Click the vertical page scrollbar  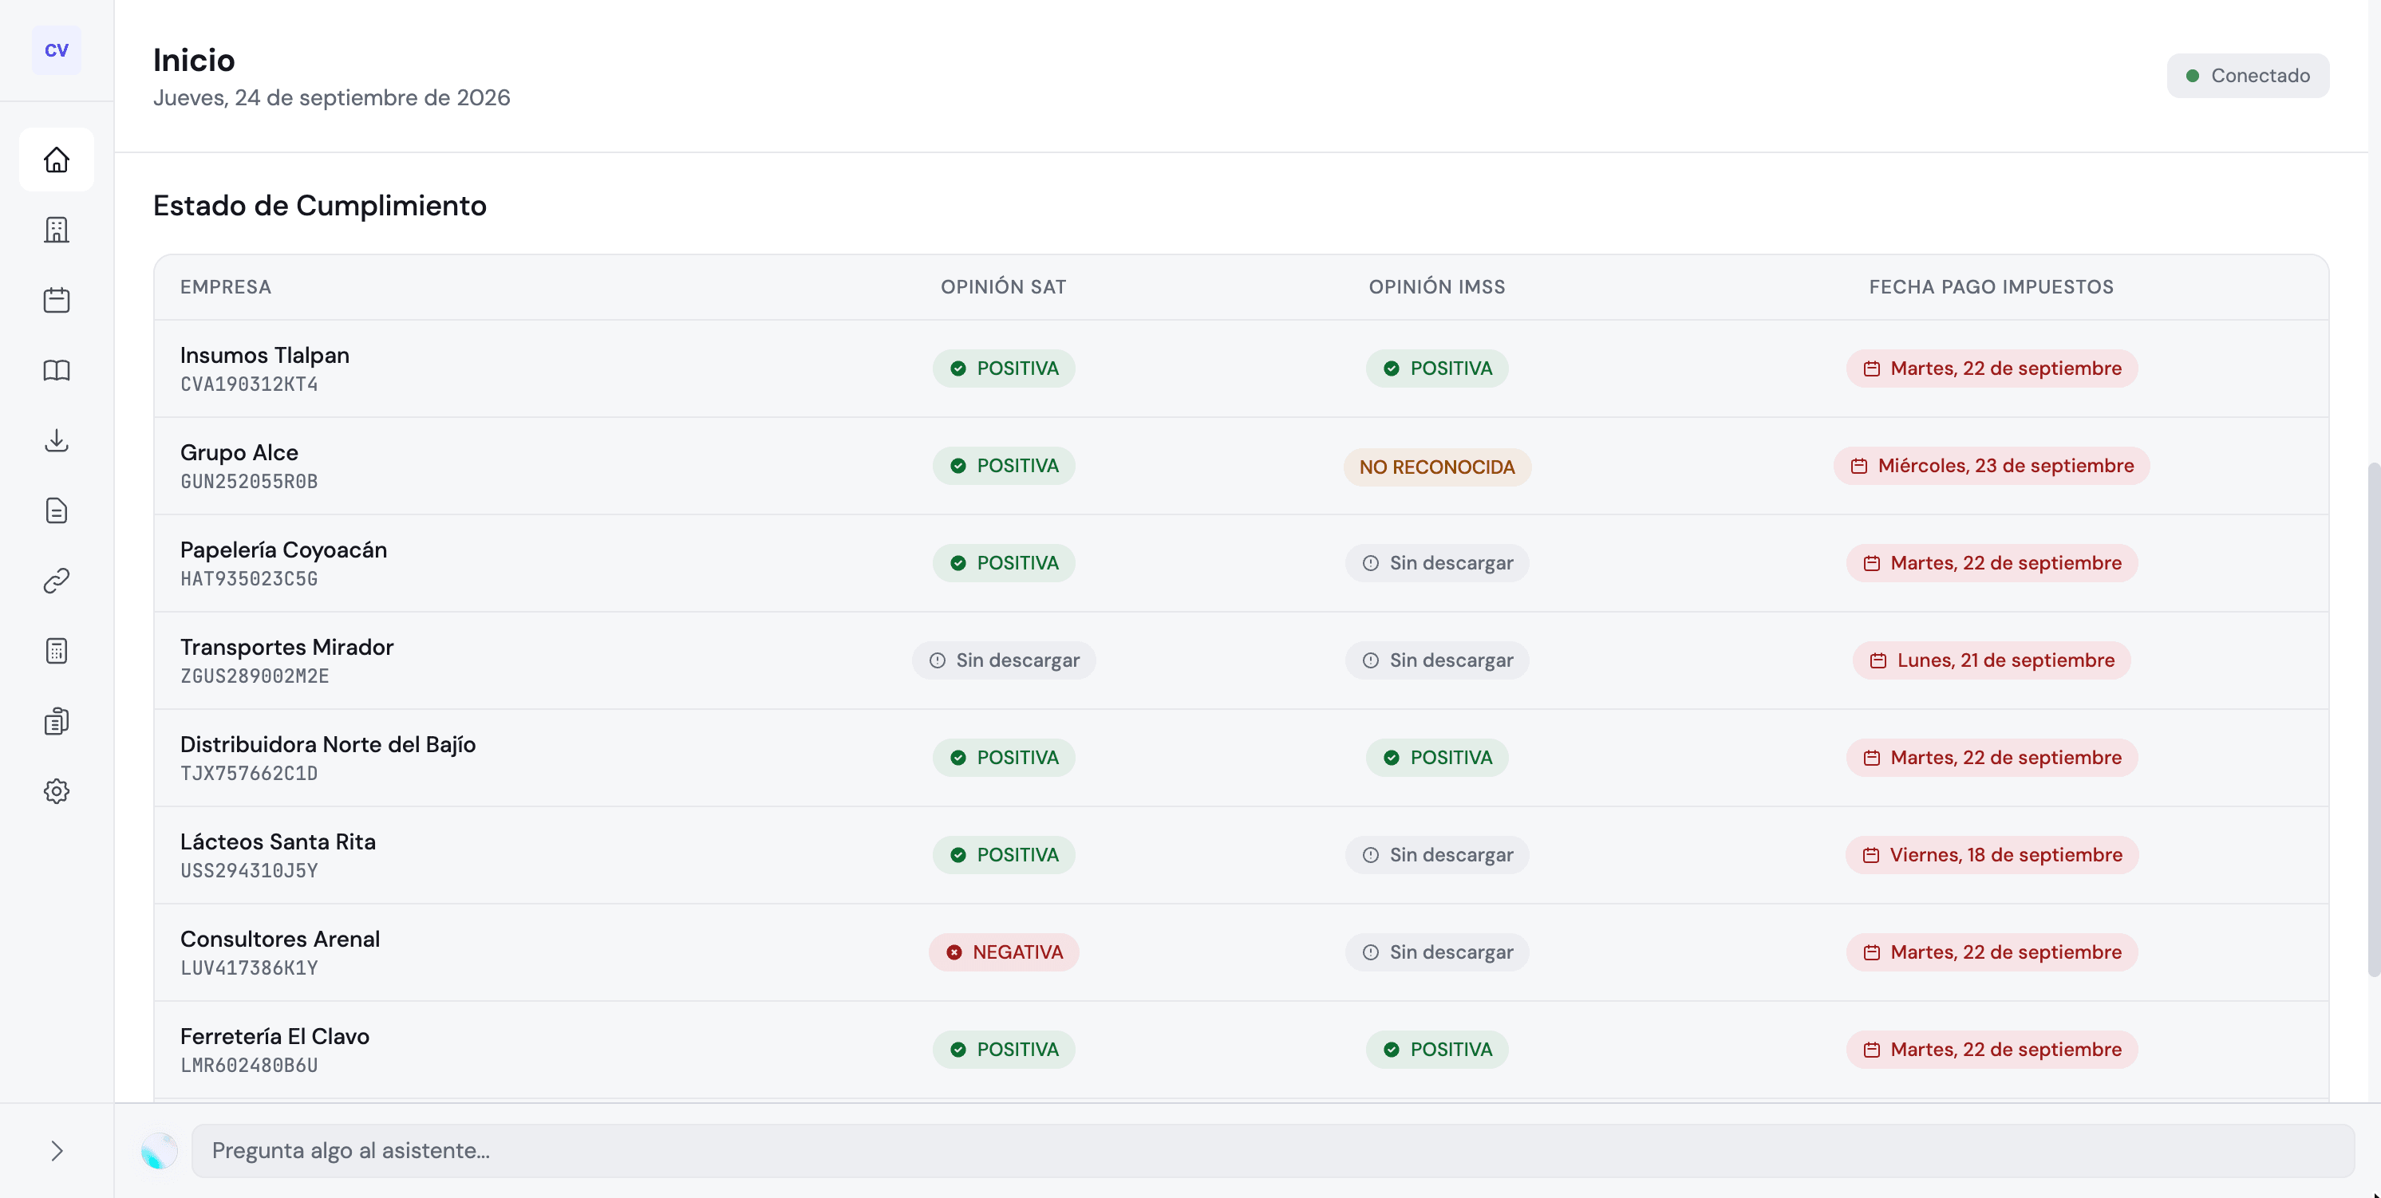pyautogui.click(x=2374, y=720)
